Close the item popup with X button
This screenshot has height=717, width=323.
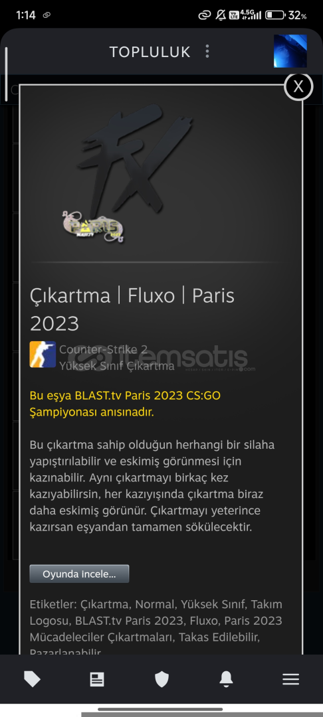(298, 86)
